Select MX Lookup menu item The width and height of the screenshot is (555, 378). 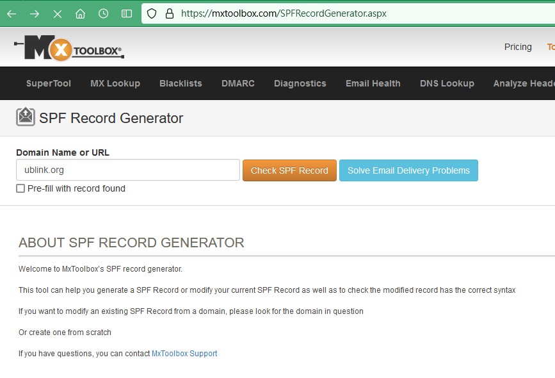[115, 83]
